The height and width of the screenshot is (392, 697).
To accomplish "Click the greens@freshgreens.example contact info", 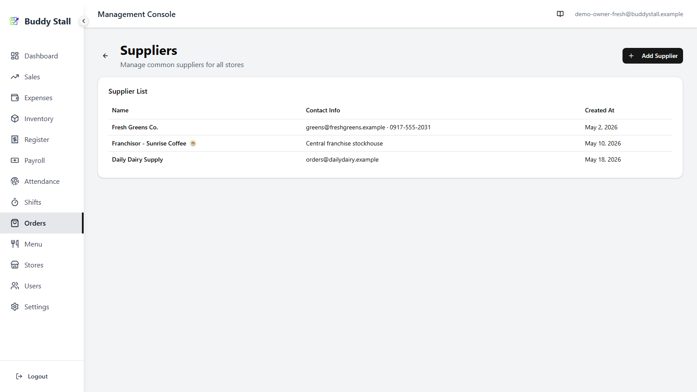I will coord(368,127).
